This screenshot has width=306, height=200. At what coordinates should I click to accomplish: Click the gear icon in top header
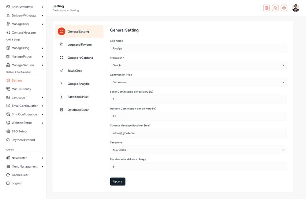[284, 8]
